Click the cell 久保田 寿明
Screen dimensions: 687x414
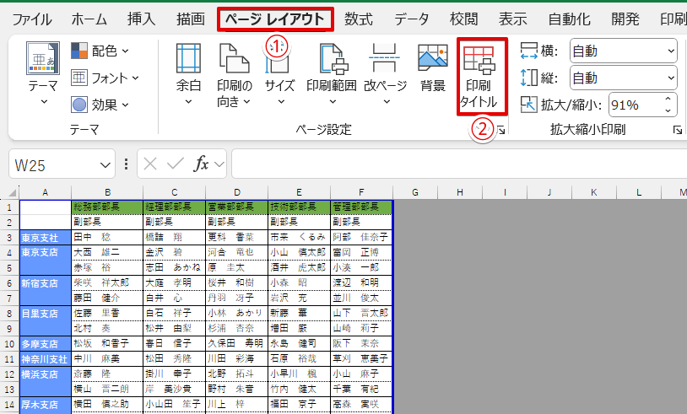(236, 343)
